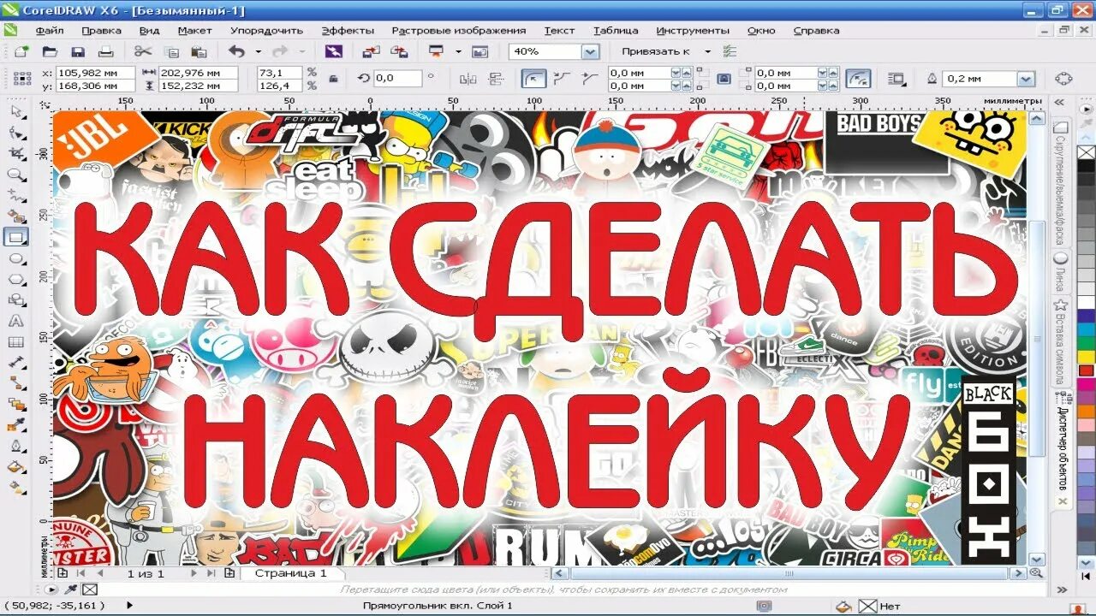Cut selection with scissors icon

pyautogui.click(x=143, y=51)
